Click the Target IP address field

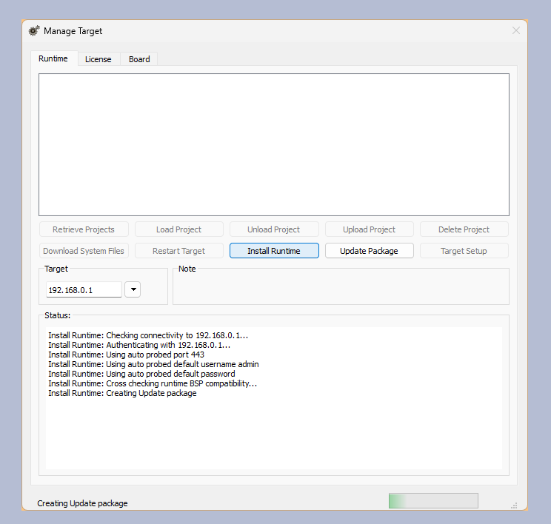pos(84,289)
